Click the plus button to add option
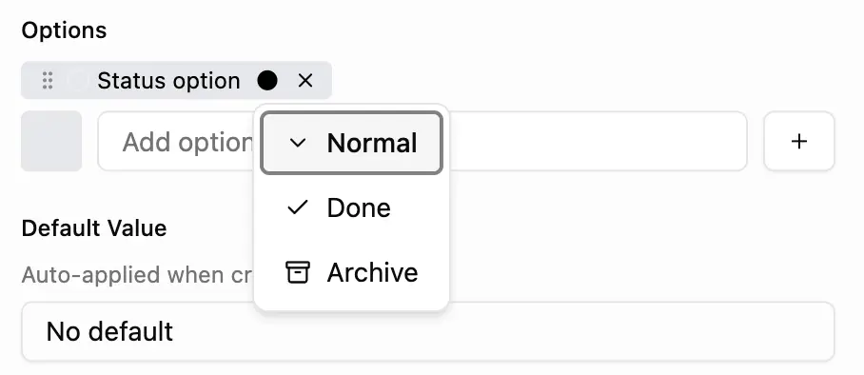 point(799,141)
